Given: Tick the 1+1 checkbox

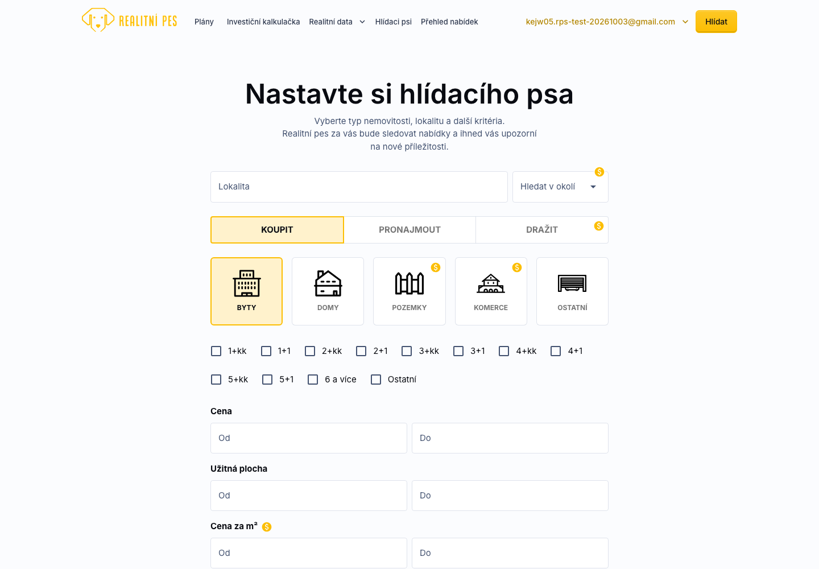Looking at the screenshot, I should point(266,351).
